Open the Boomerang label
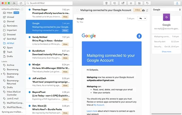 pos(13,70)
